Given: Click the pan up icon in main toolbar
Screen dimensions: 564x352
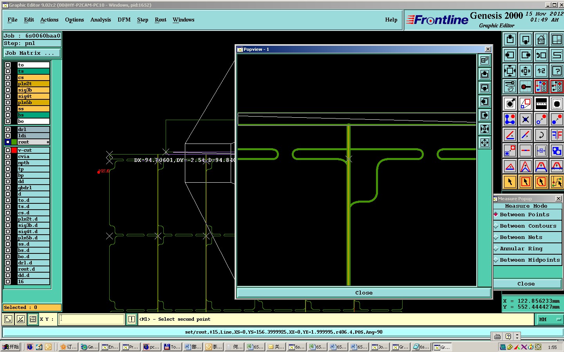Looking at the screenshot, I should 510,40.
